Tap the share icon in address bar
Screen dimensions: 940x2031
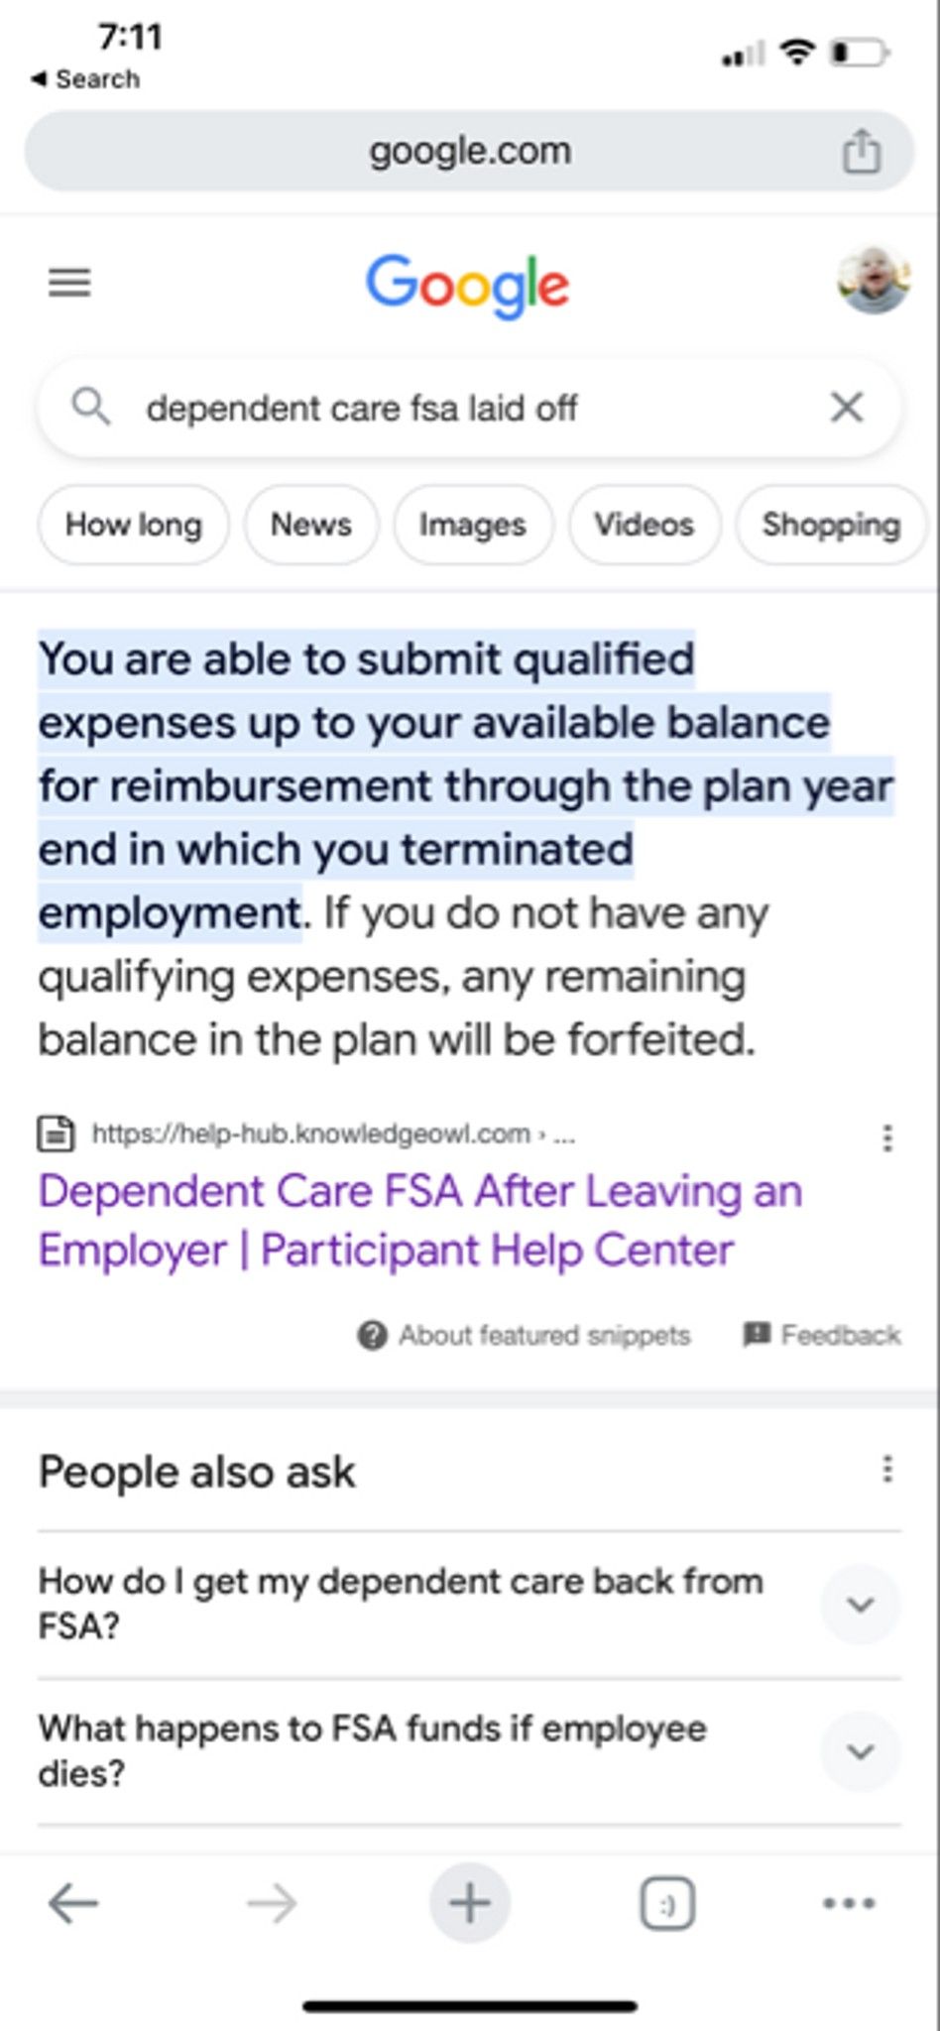point(861,152)
